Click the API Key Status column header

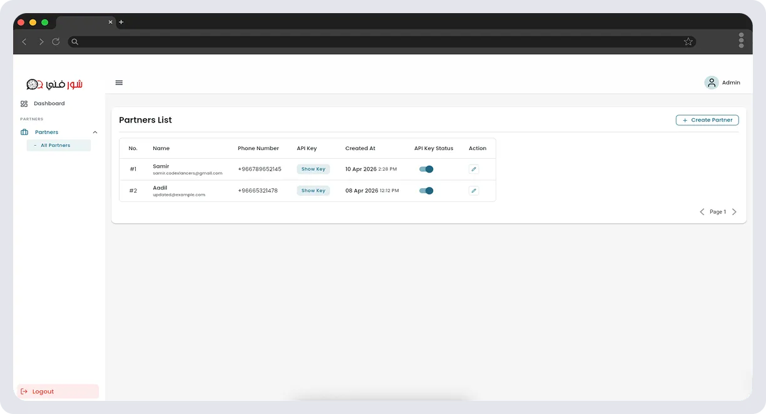(x=434, y=148)
